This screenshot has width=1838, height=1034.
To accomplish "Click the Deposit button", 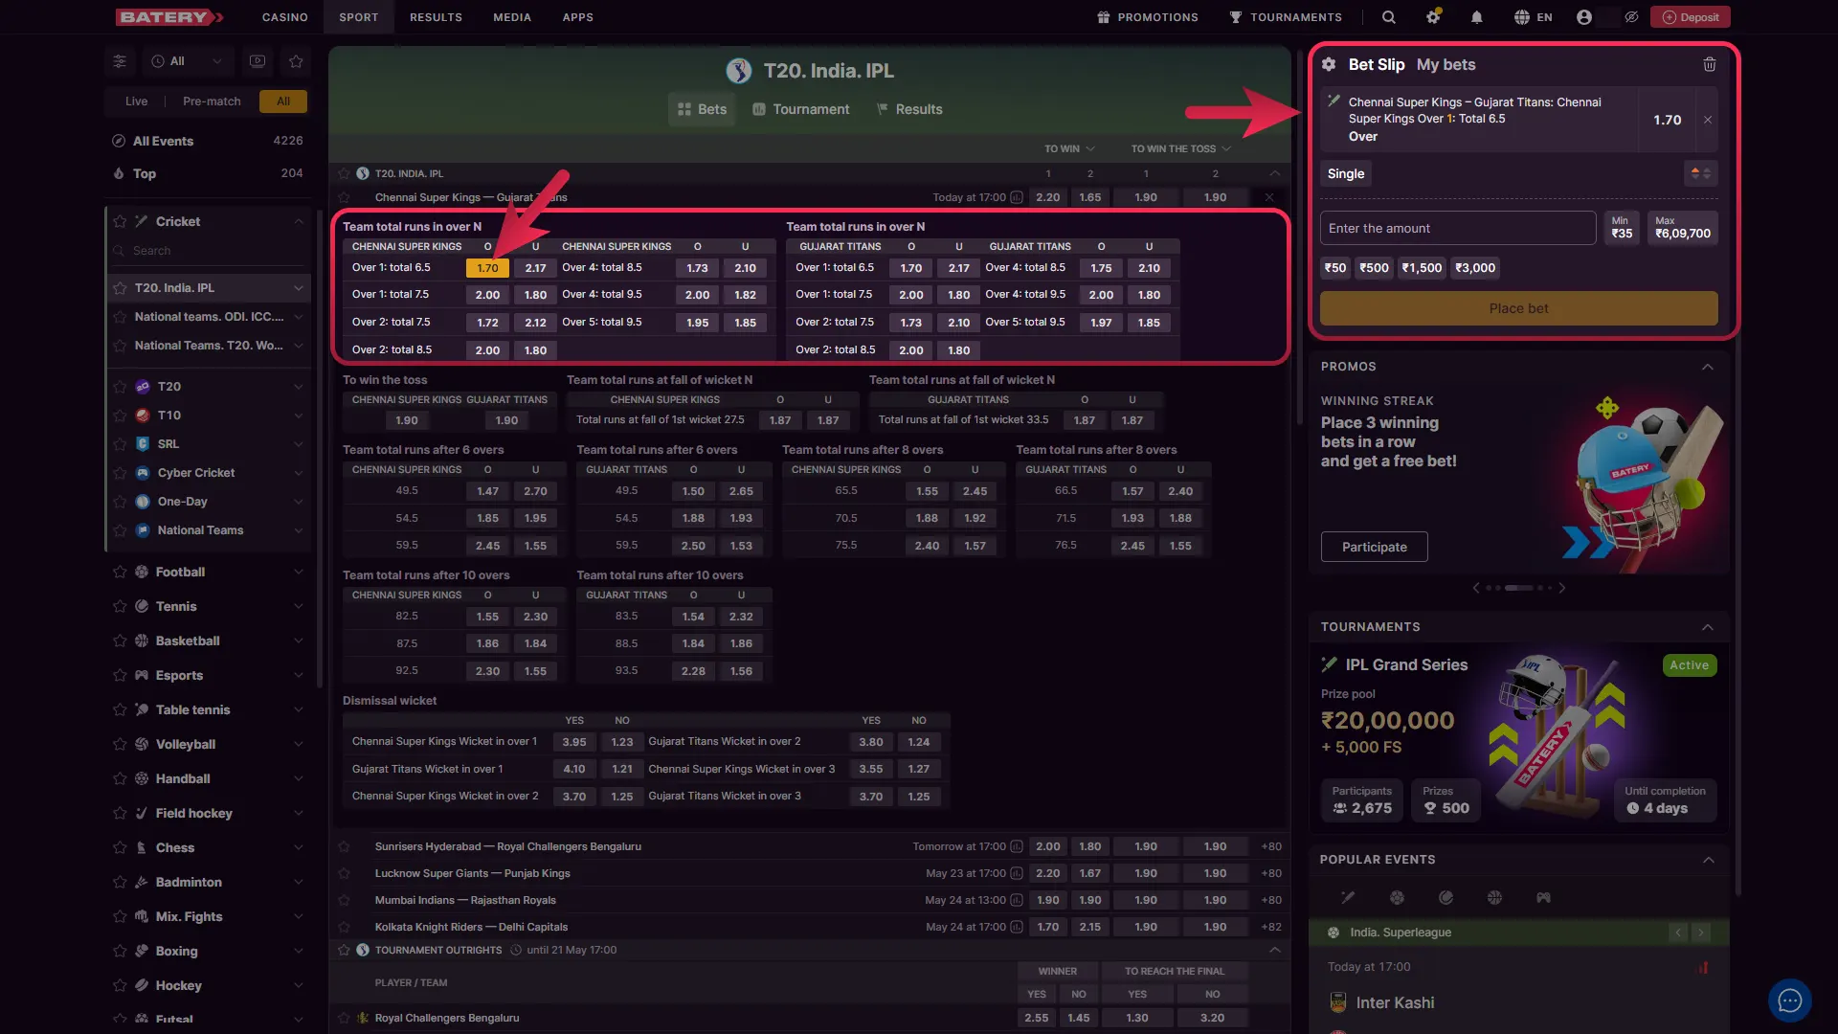I will click(1691, 17).
